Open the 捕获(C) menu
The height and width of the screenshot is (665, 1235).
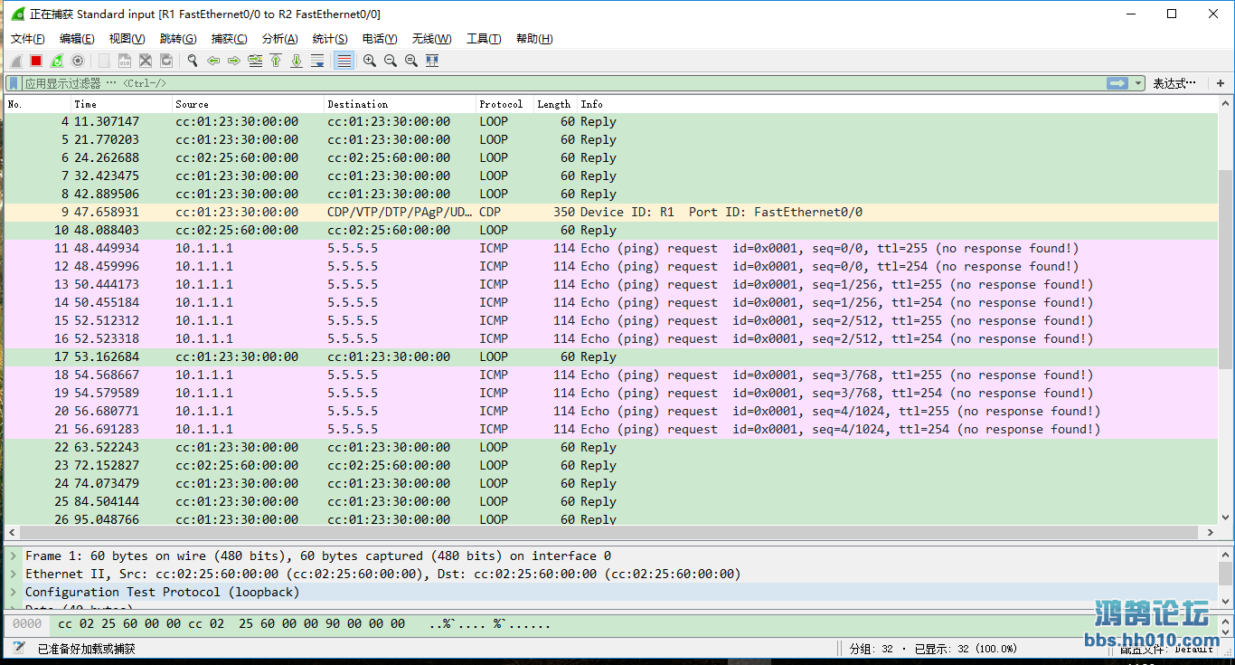[x=229, y=39]
